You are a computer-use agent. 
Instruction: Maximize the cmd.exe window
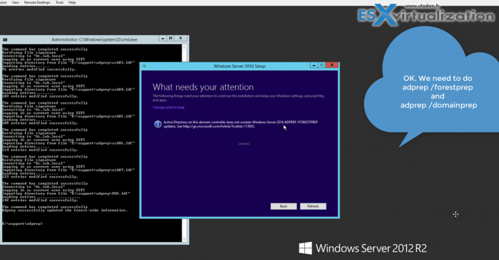170,39
